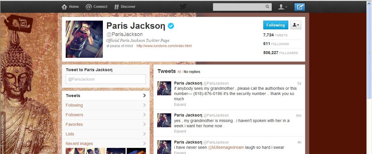
Task: Click the 4h timestamp
Action: pyautogui.click(x=299, y=142)
